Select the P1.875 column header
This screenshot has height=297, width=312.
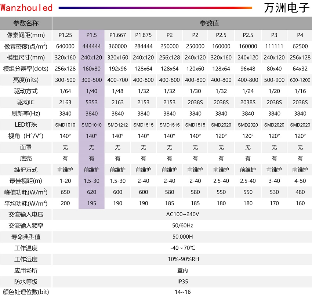(143, 35)
